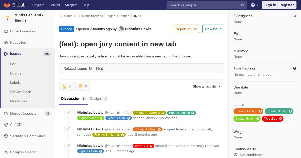Open Help in top navigation

tap(86, 5)
